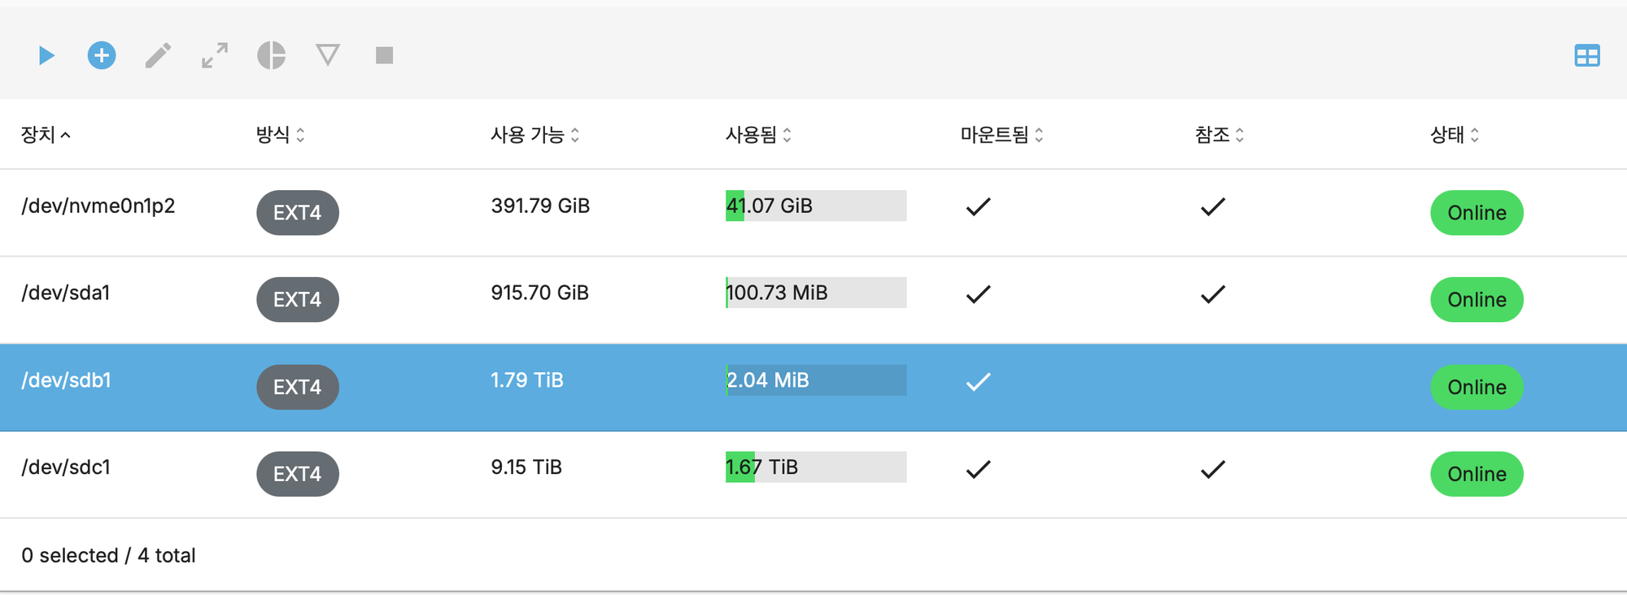Click EXT4 badge for /dev/sda1
1627x595 pixels.
tap(298, 300)
